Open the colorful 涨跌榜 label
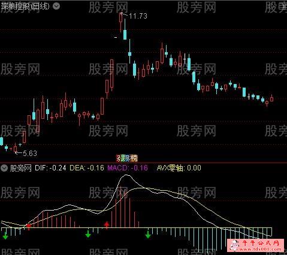This screenshot has width=287, height=255. coord(127,158)
